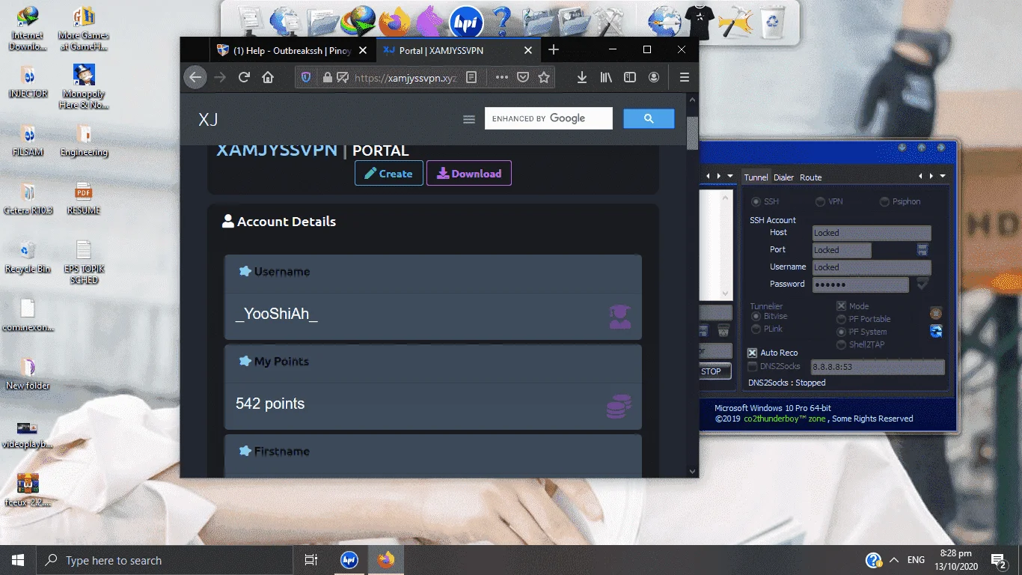Open the Firefox library

click(x=606, y=77)
